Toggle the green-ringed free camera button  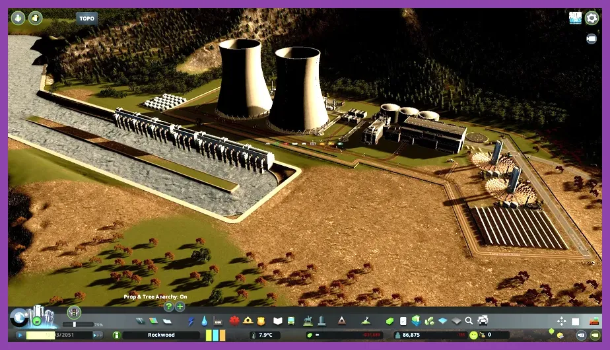595,335
